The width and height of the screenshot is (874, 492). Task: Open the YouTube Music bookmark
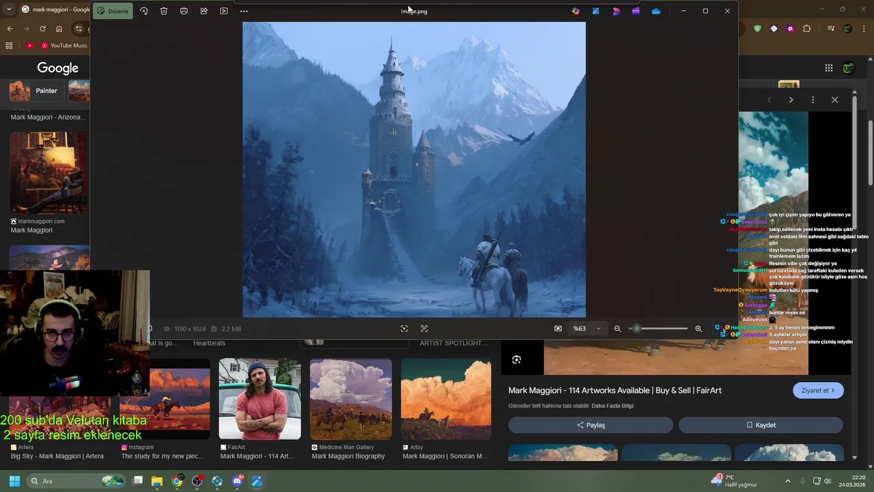point(64,46)
